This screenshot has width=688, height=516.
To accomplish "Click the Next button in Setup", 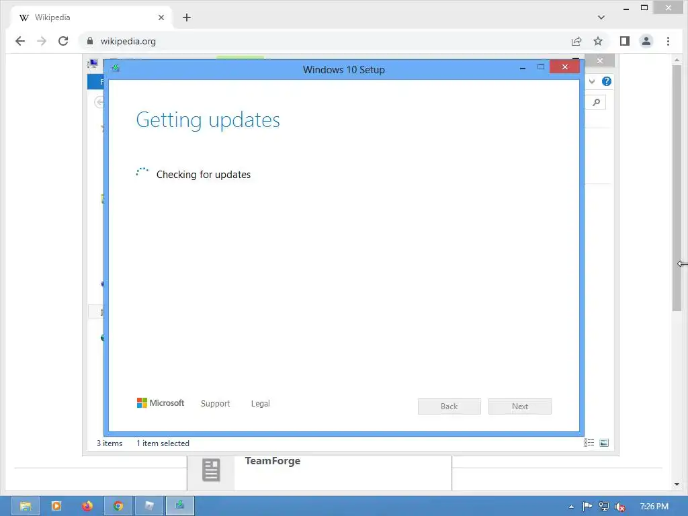I will (x=520, y=406).
